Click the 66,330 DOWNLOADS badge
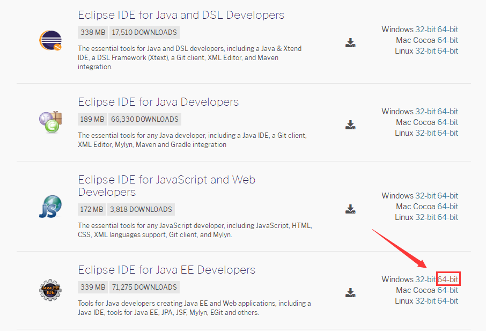The height and width of the screenshot is (331, 486). click(145, 119)
